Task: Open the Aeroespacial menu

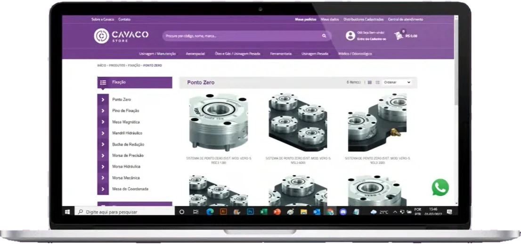Action: (195, 54)
